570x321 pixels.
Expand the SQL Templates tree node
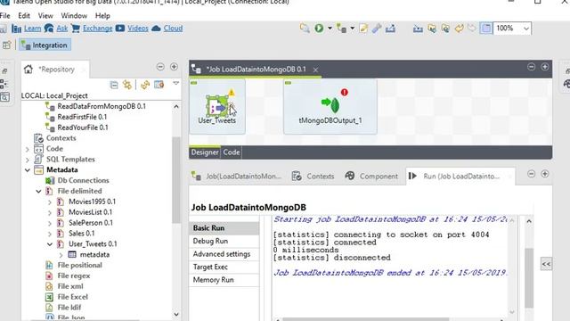(x=28, y=160)
